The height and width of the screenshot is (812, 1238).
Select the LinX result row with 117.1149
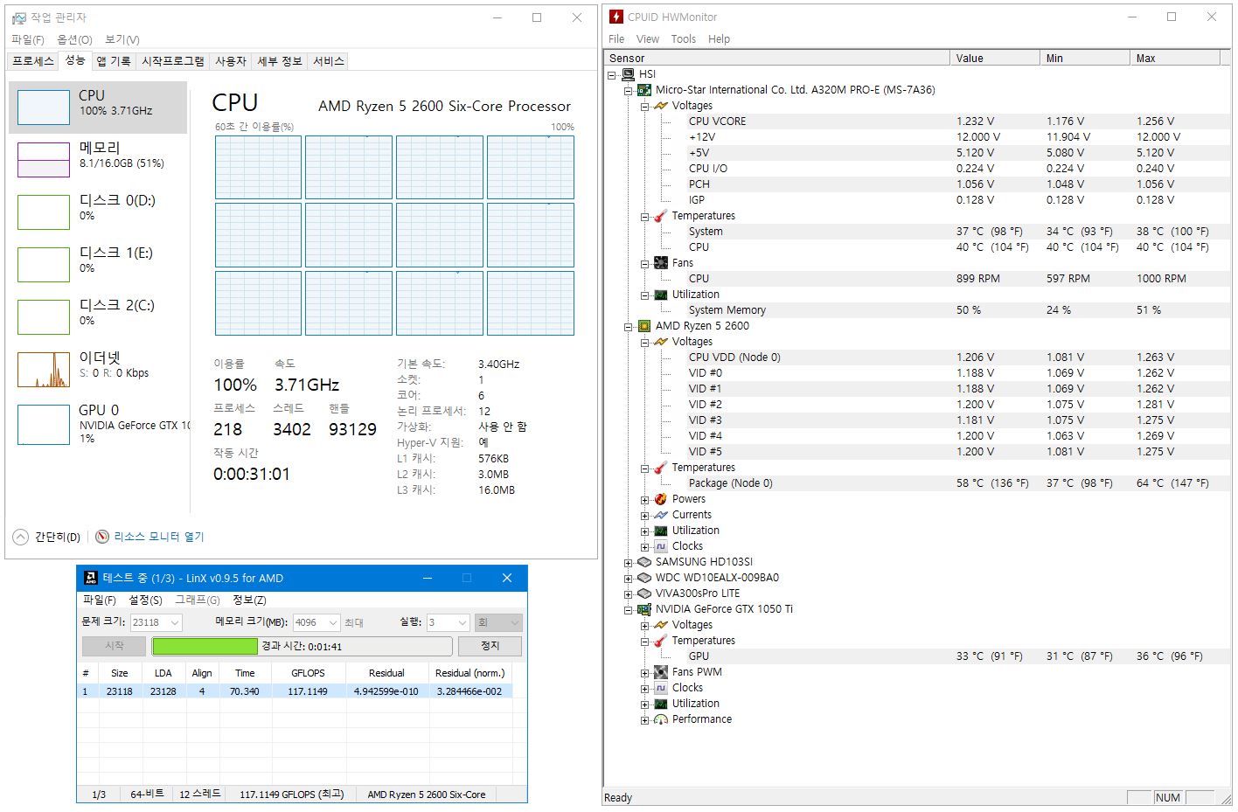tap(295, 691)
